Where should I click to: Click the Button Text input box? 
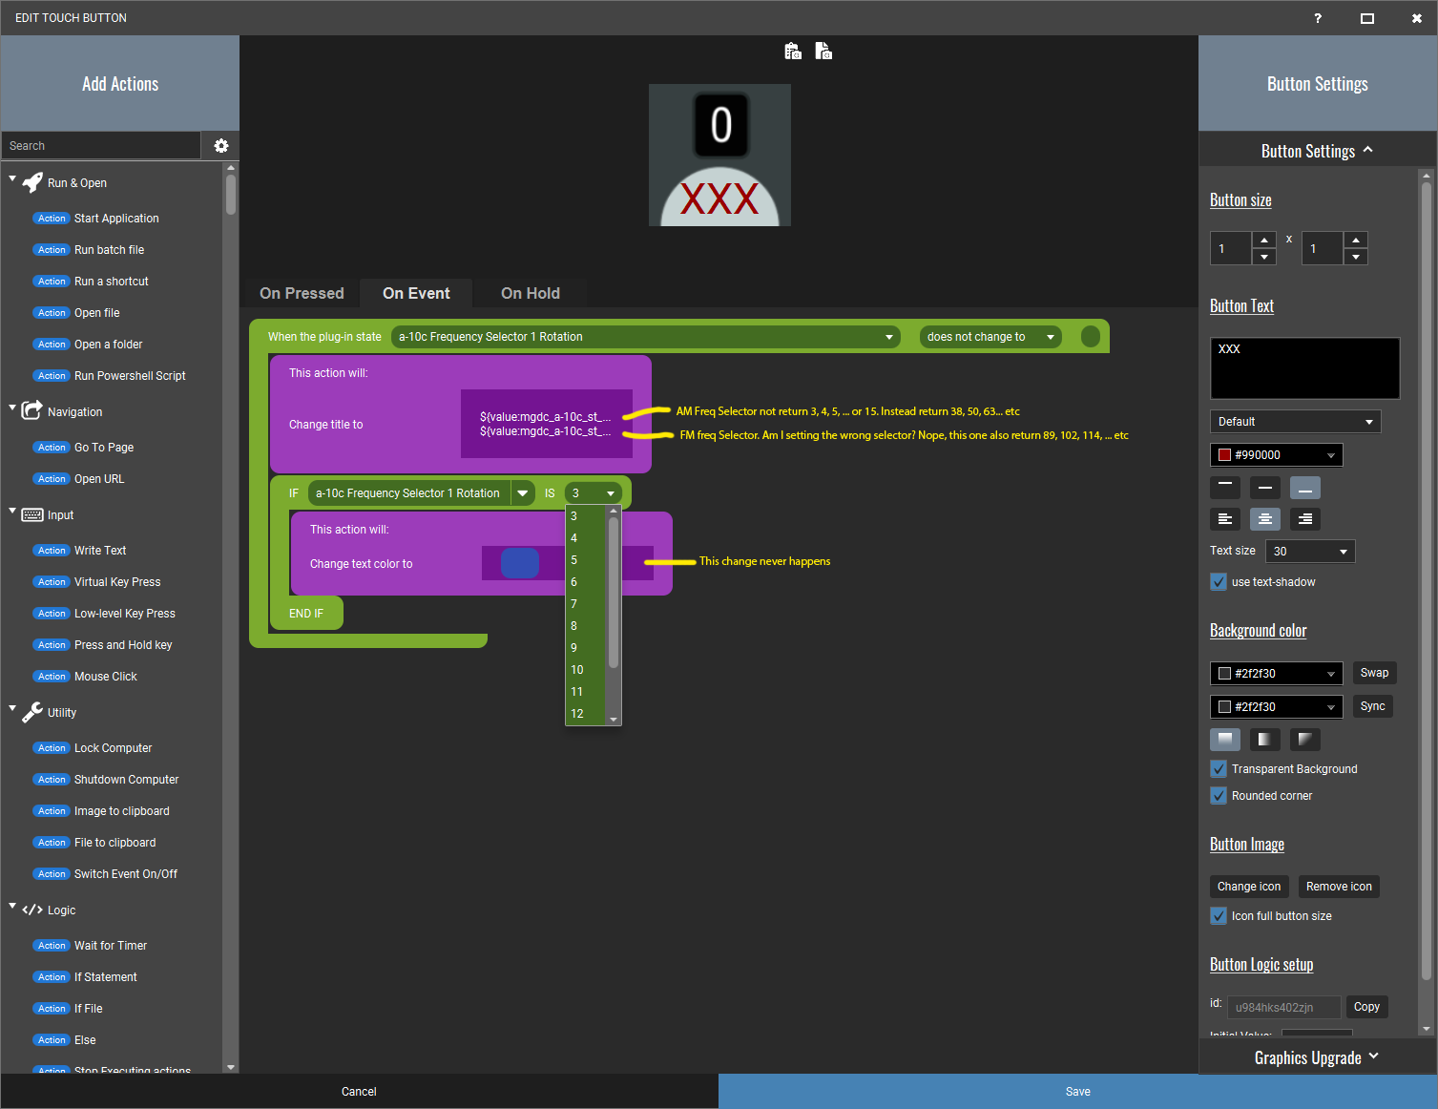pos(1304,368)
